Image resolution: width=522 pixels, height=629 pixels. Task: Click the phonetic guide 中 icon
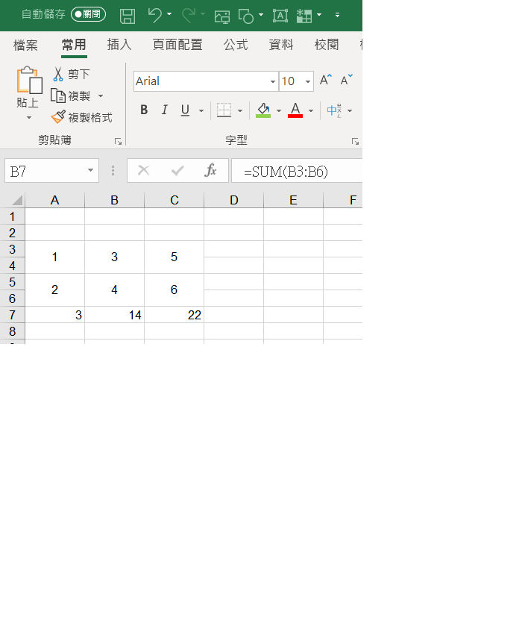pos(334,110)
